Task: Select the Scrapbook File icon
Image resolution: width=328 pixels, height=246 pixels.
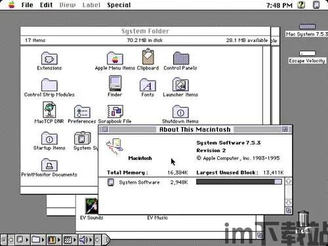Action: [115, 111]
